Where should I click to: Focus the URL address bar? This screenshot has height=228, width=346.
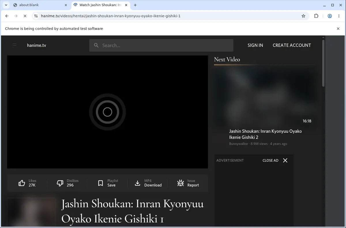coord(170,16)
